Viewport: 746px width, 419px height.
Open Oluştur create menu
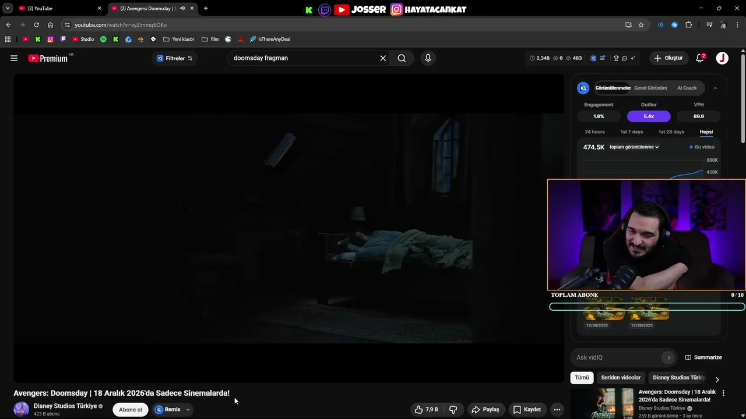point(668,58)
